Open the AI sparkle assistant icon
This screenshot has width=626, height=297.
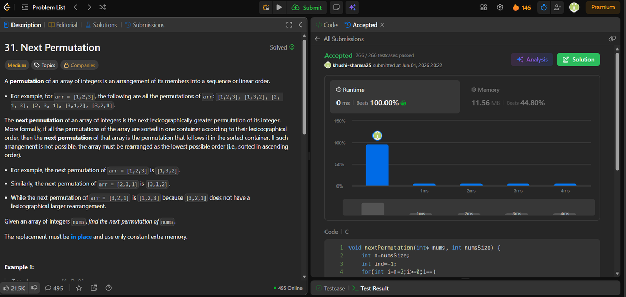[353, 7]
